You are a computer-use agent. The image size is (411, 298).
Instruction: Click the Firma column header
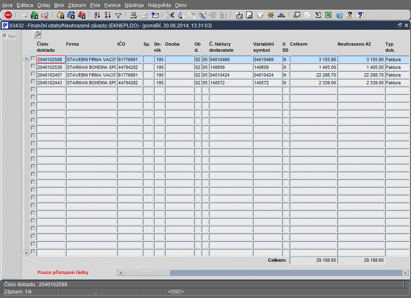72,44
